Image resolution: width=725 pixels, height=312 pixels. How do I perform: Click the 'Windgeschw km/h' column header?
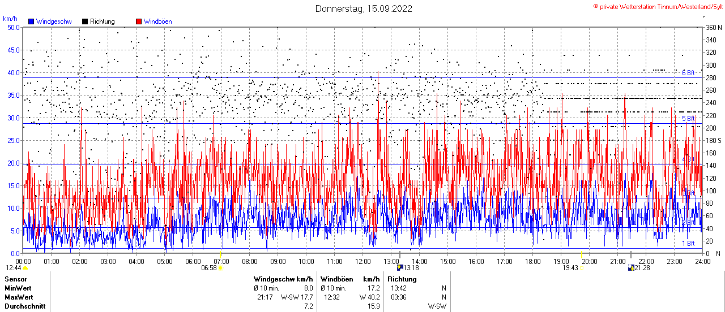(283, 279)
